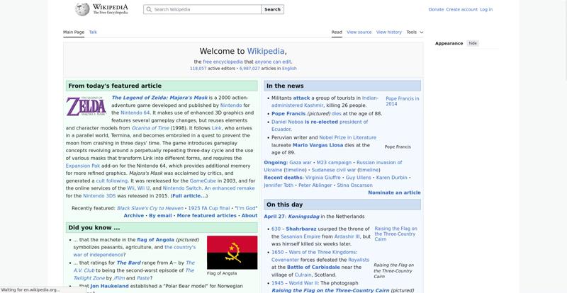The width and height of the screenshot is (567, 293).
Task: Open Black Slave's Cry to Heaven link
Action: tap(150, 208)
